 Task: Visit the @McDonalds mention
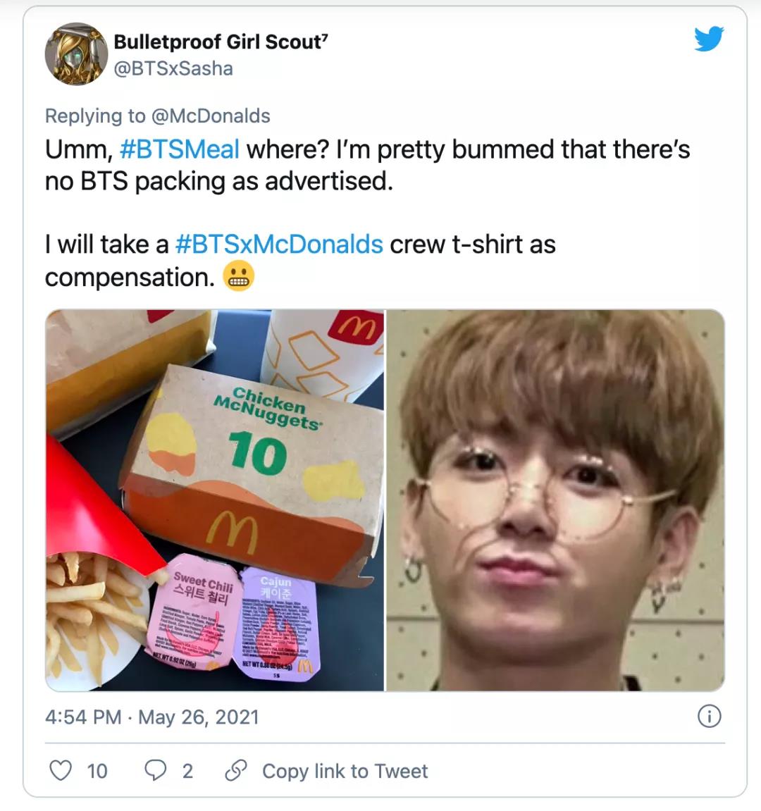click(211, 116)
